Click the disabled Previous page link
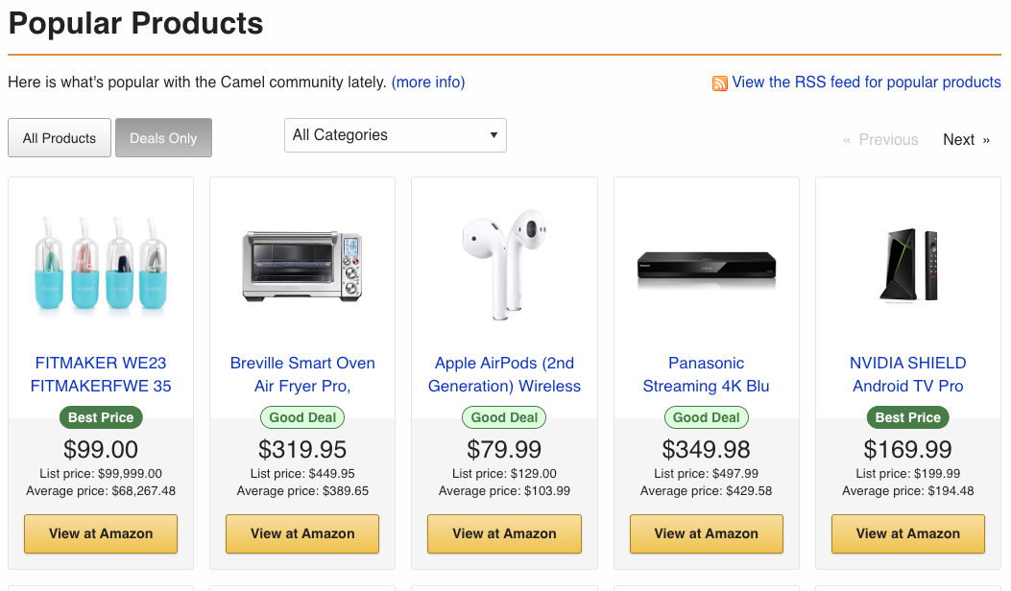This screenshot has width=1011, height=591. tap(880, 140)
